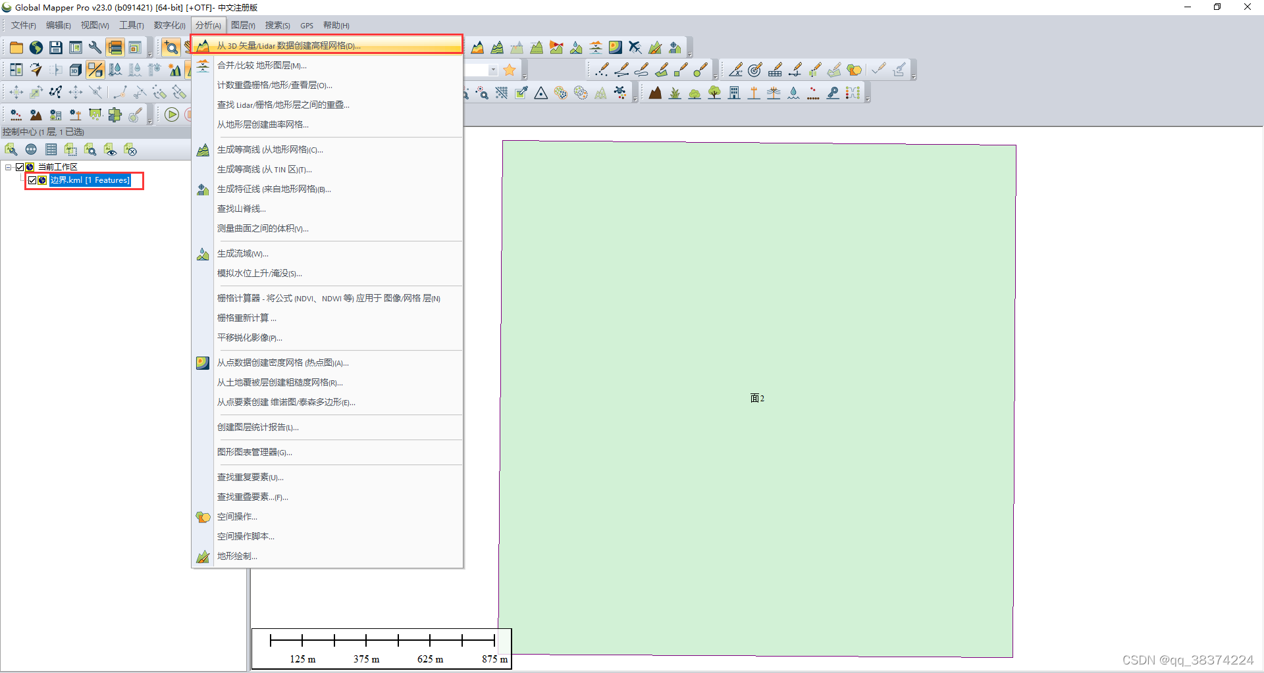The image size is (1264, 673).
Task: Open the 编辑(E) menu
Action: pos(59,25)
